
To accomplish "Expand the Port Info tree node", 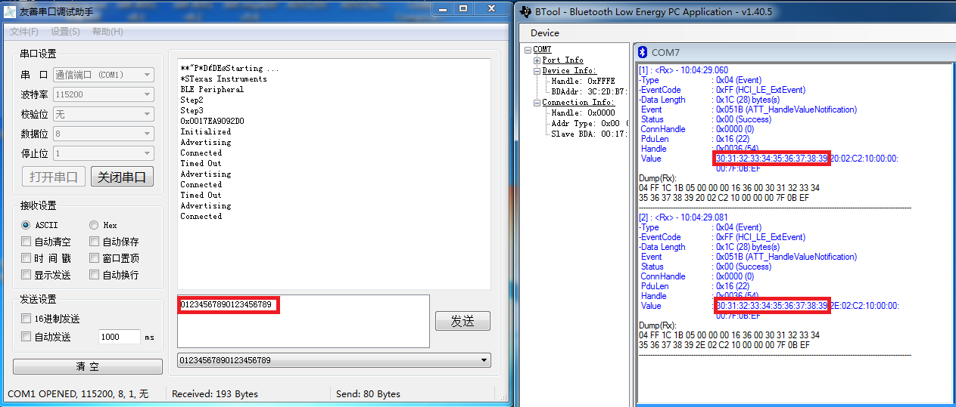I will (x=537, y=60).
